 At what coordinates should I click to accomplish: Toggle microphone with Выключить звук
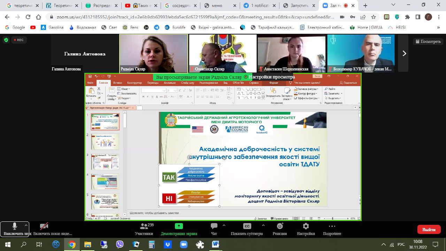[x=14, y=229]
